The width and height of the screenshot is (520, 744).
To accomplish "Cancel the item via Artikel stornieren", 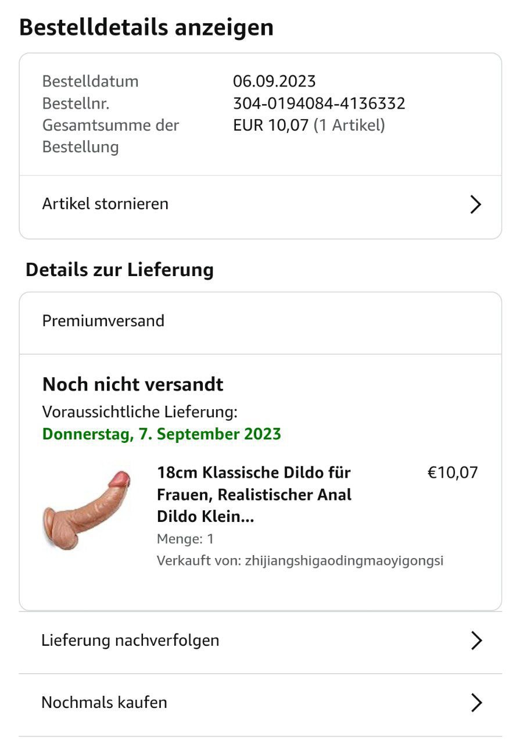I will (x=105, y=204).
